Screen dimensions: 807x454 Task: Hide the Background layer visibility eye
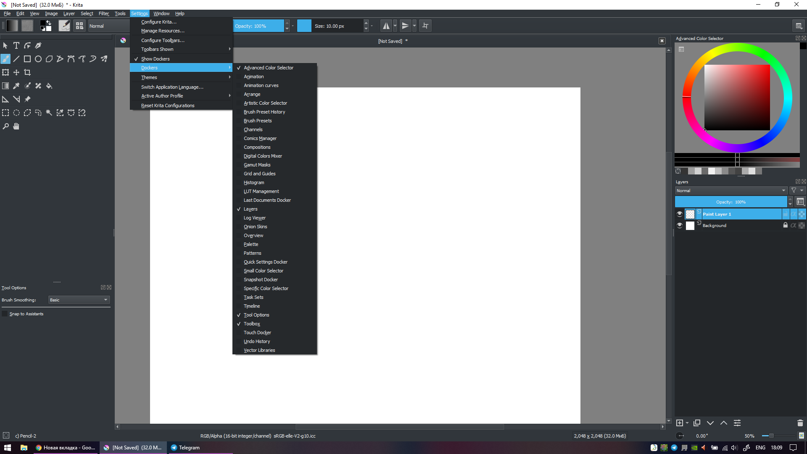[x=680, y=225]
